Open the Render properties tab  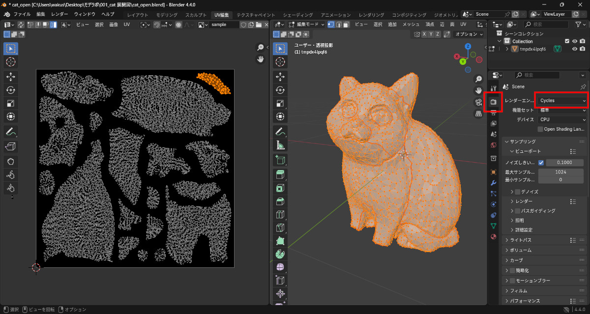pos(494,102)
